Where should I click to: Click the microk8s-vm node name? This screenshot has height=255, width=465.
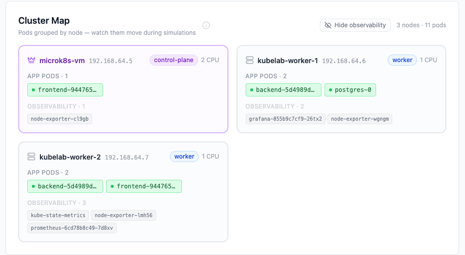coord(62,61)
